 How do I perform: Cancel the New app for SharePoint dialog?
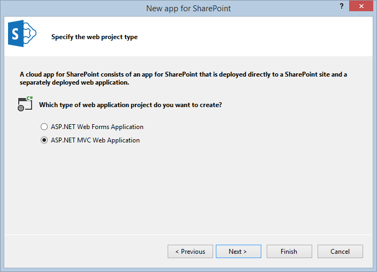pyautogui.click(x=340, y=251)
